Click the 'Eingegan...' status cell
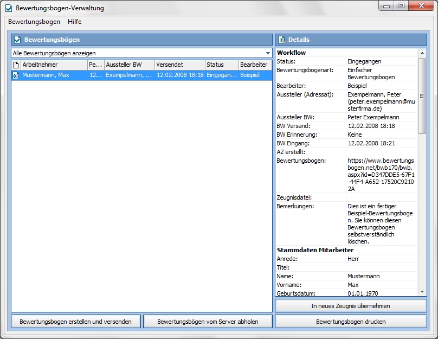 click(x=222, y=75)
